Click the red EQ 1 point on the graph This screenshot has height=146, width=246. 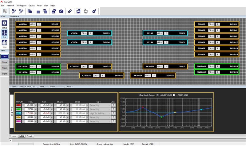click(x=143, y=107)
